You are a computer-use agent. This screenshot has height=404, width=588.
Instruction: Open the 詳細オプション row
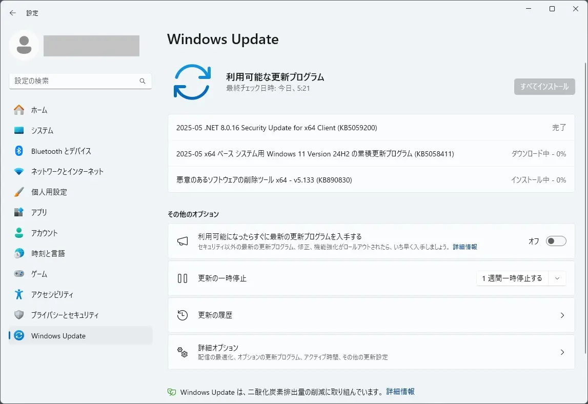(x=371, y=352)
